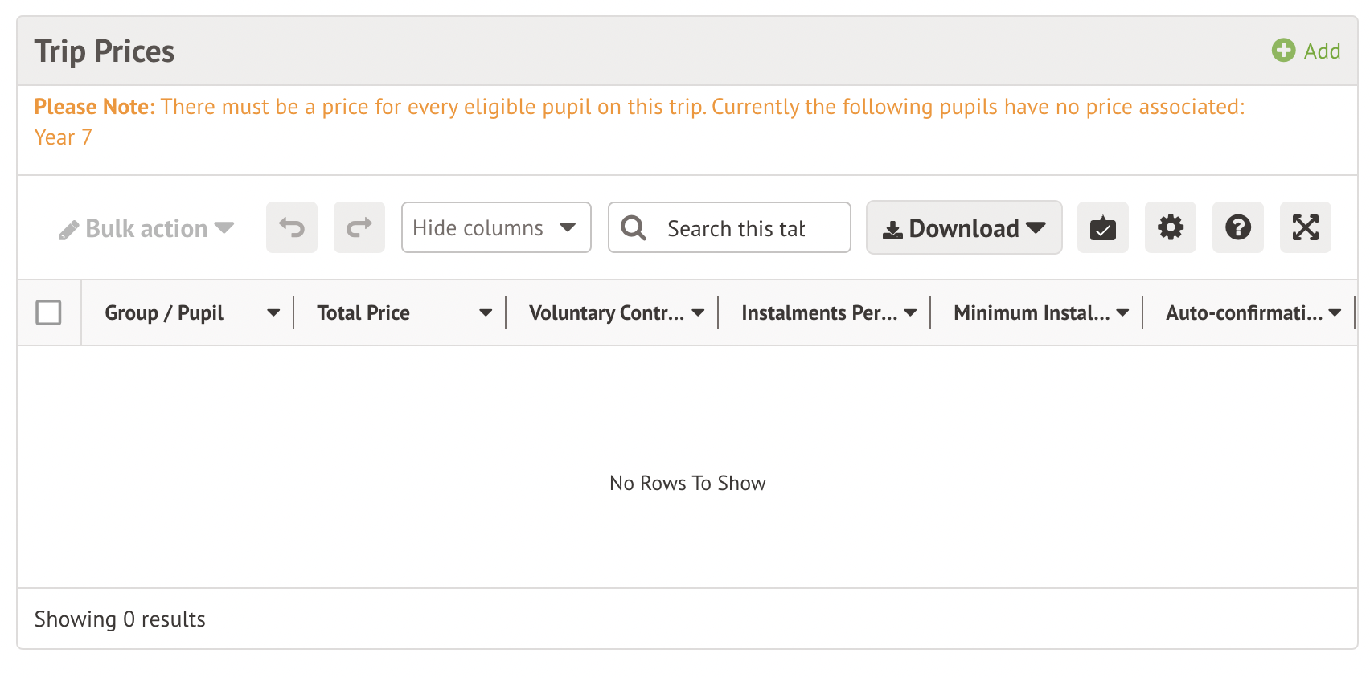The height and width of the screenshot is (678, 1370).
Task: Open Group / Pupil column menu arrow
Action: (x=273, y=313)
